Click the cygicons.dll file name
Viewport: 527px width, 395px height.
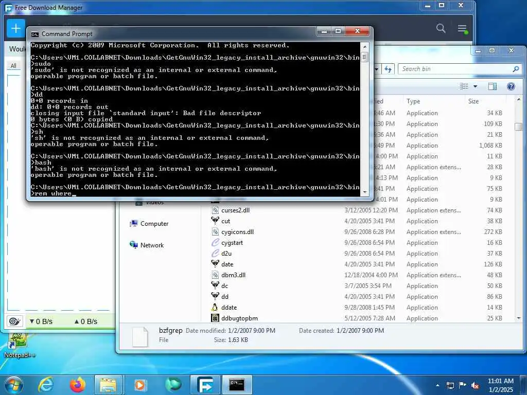click(x=237, y=232)
